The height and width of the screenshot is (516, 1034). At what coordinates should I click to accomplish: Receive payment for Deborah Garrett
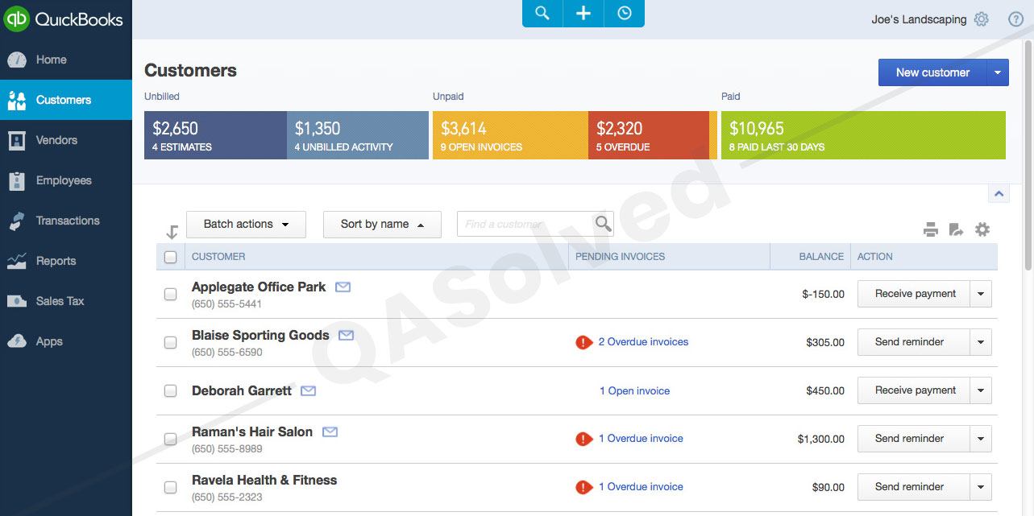point(915,390)
